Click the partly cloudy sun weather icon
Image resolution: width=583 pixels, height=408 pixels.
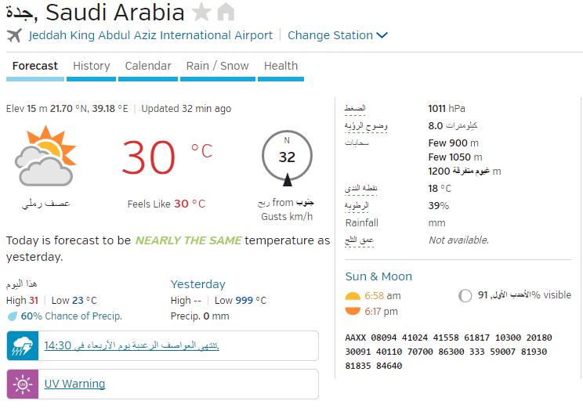point(45,156)
